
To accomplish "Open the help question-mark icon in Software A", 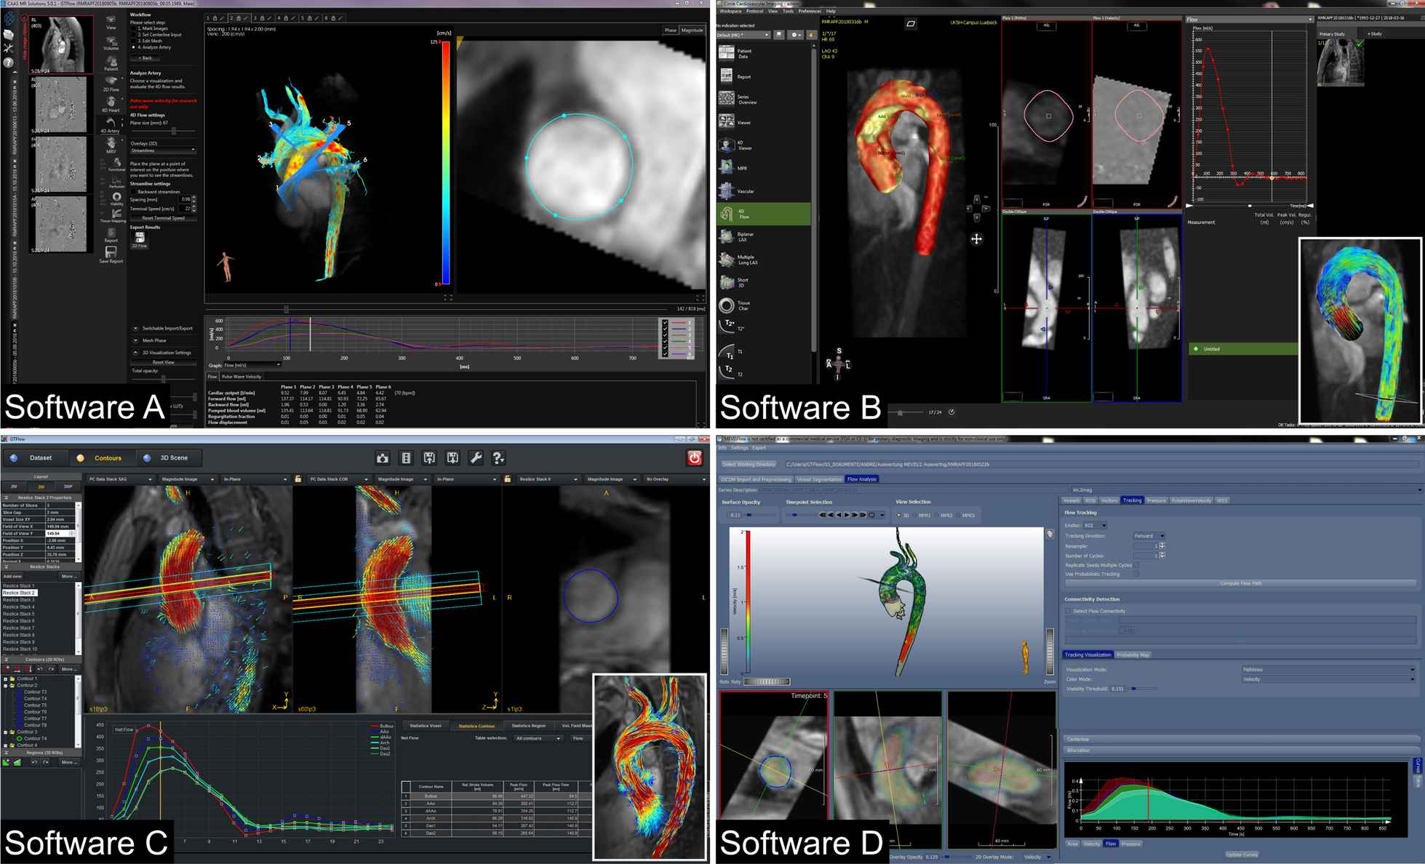I will (8, 63).
